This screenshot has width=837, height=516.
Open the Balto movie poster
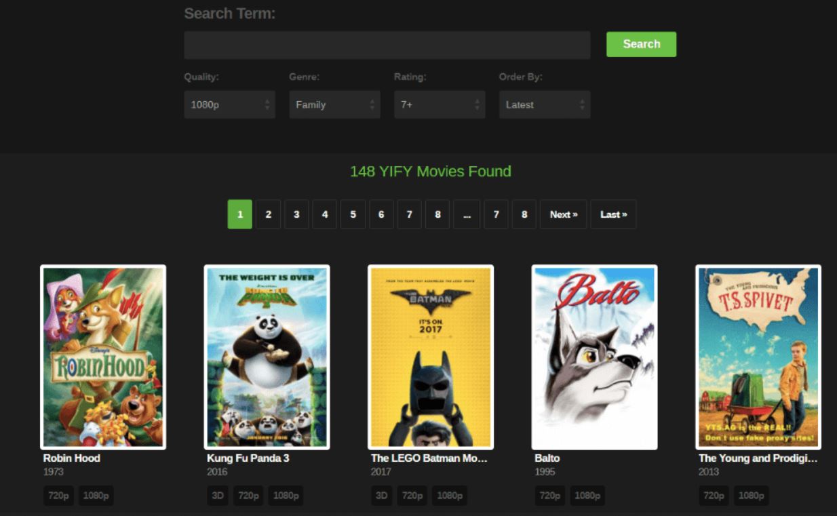click(x=594, y=357)
